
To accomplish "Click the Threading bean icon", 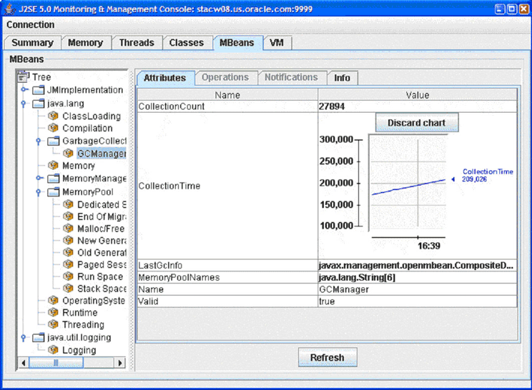I will tap(53, 325).
